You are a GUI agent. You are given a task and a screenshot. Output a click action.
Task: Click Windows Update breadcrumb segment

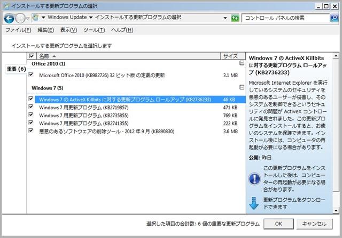coord(67,18)
